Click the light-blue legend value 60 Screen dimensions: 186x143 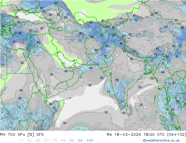click(x=46, y=141)
